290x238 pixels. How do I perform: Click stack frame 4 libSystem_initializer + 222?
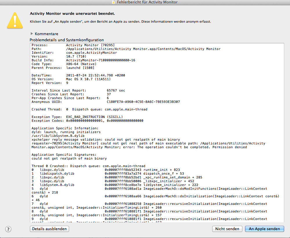tap(115, 185)
